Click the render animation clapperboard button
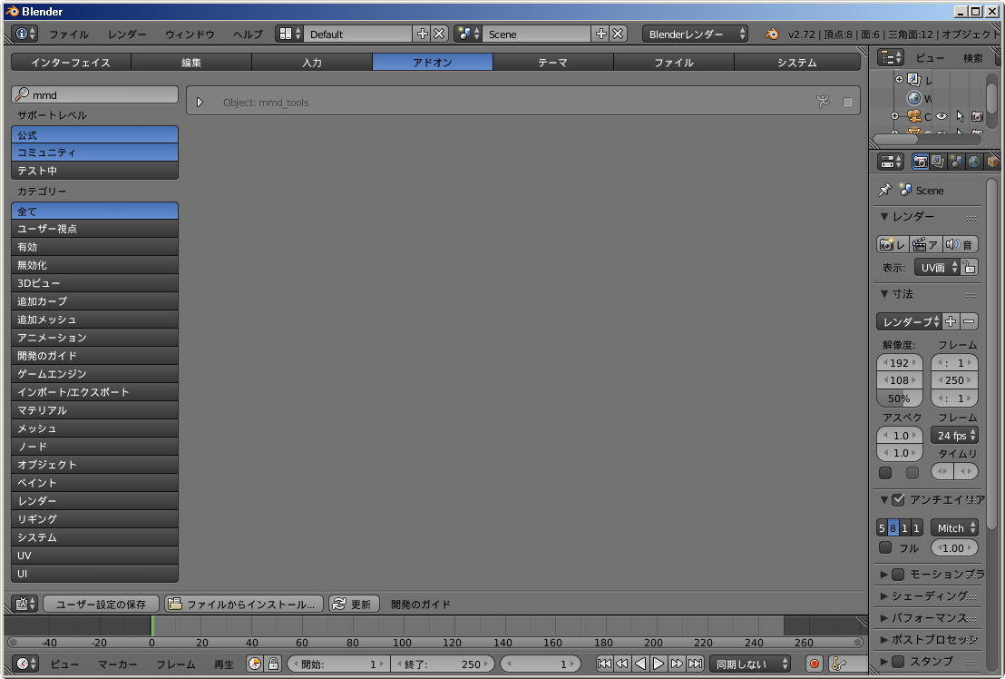The width and height of the screenshot is (1005, 679). click(x=925, y=244)
